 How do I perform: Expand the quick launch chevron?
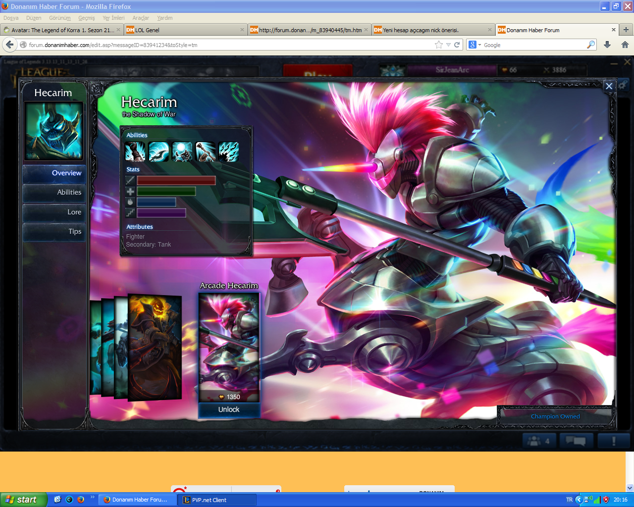[92, 497]
